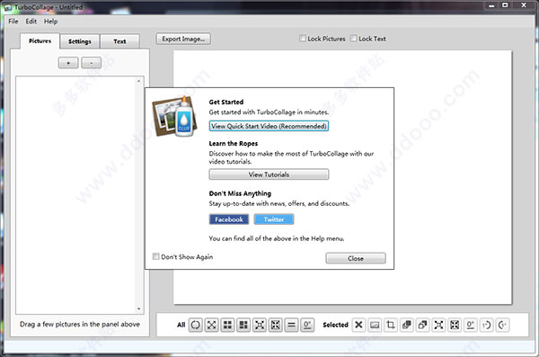
Task: Click the TurboCollage glue bottle icon in the dialog
Action: click(175, 116)
